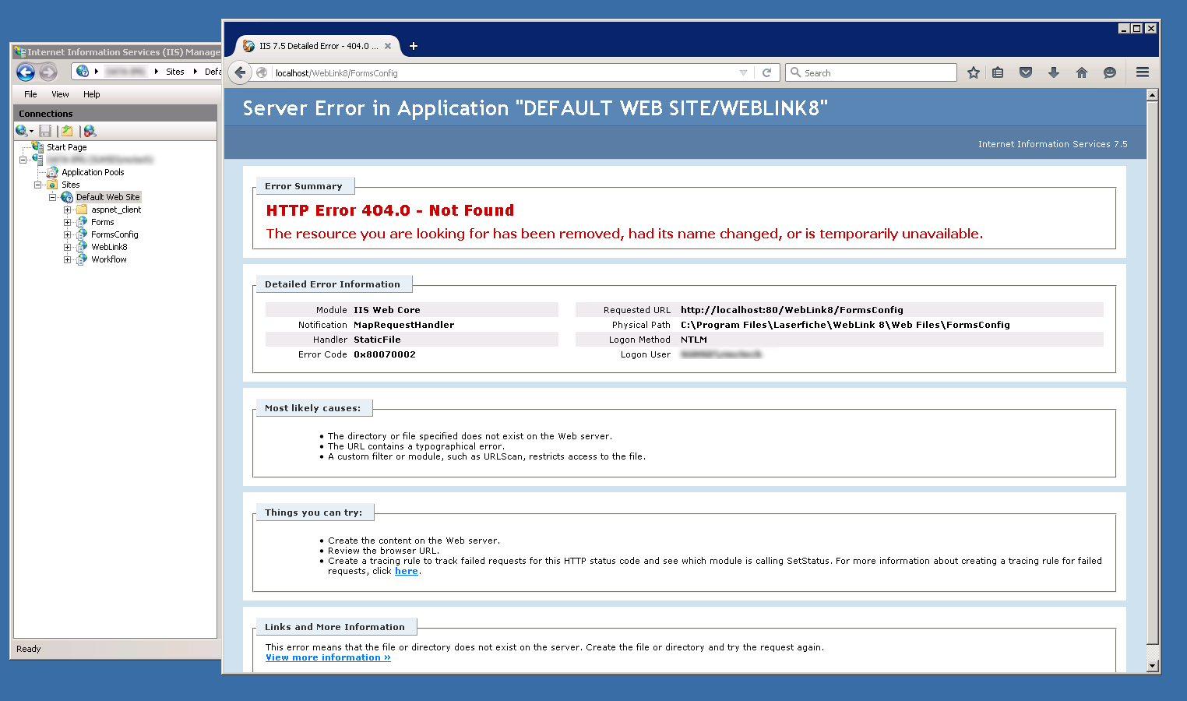Image resolution: width=1187 pixels, height=701 pixels.
Task: Collapse the server node in the Connections tree
Action: [x=23, y=160]
